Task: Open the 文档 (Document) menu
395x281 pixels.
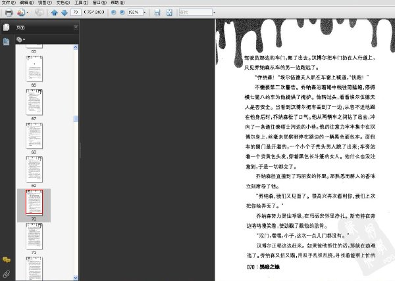Action: point(63,3)
